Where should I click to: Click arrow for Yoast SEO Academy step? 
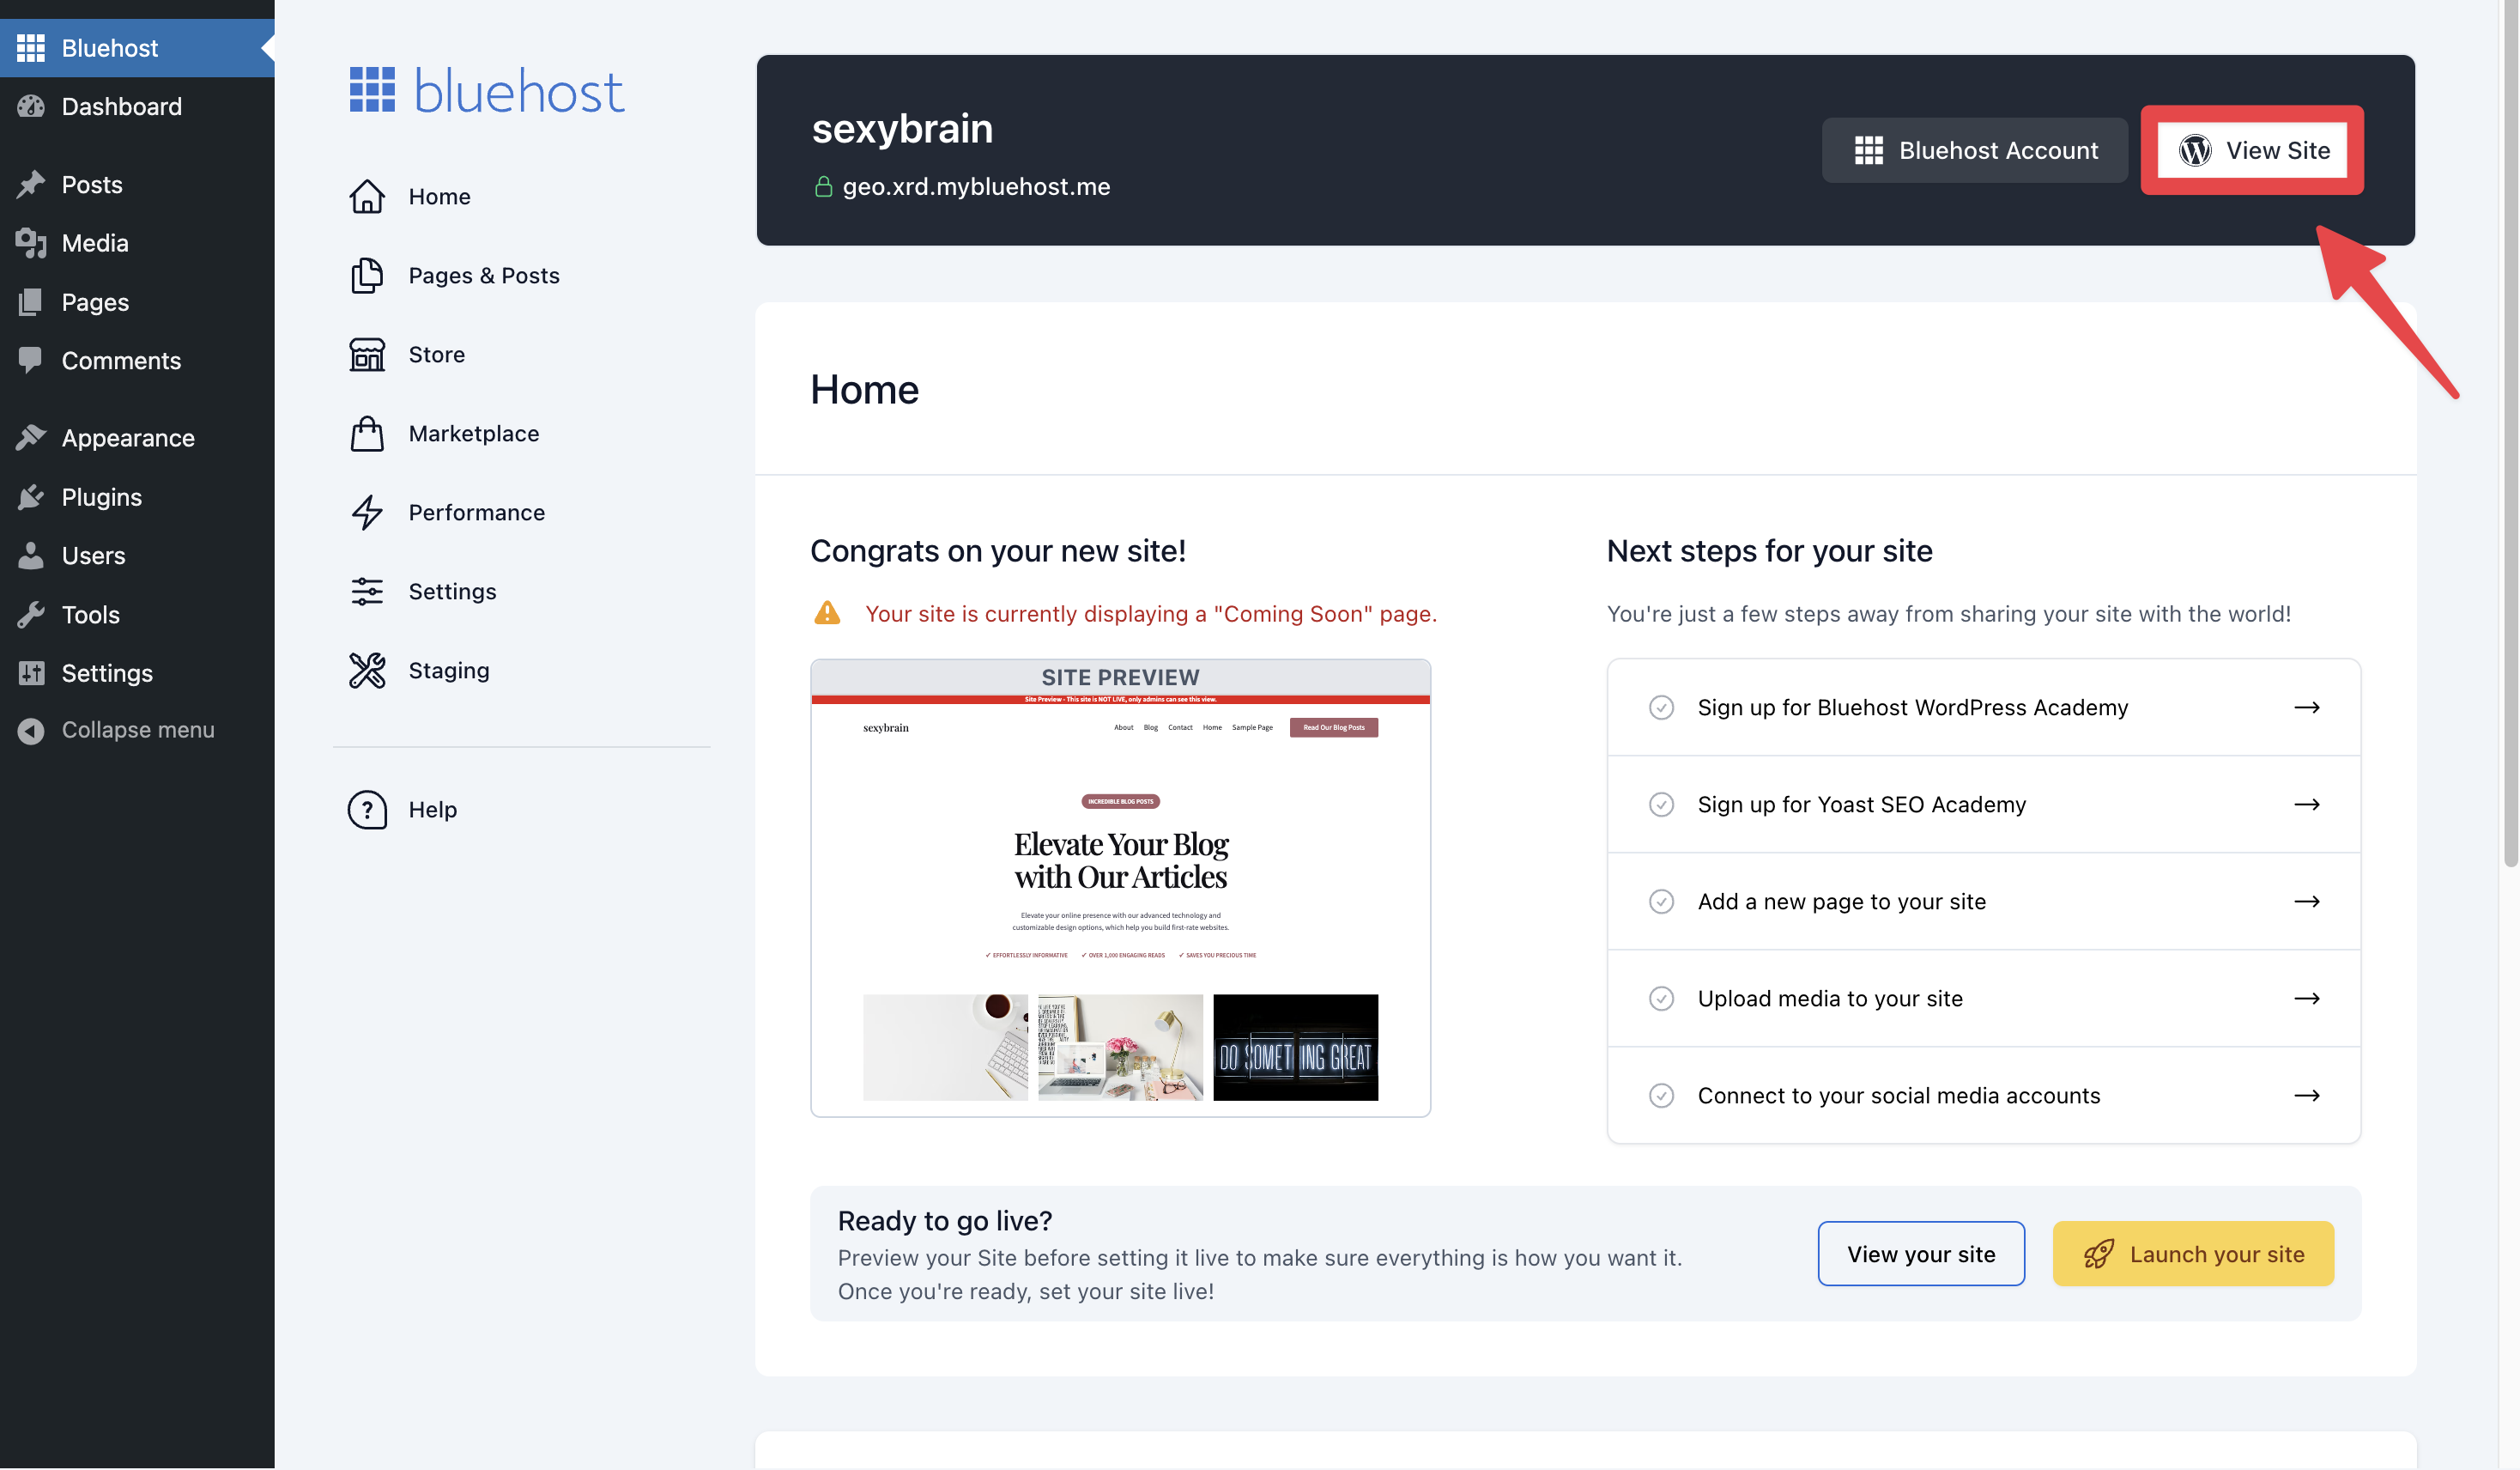(x=2306, y=805)
